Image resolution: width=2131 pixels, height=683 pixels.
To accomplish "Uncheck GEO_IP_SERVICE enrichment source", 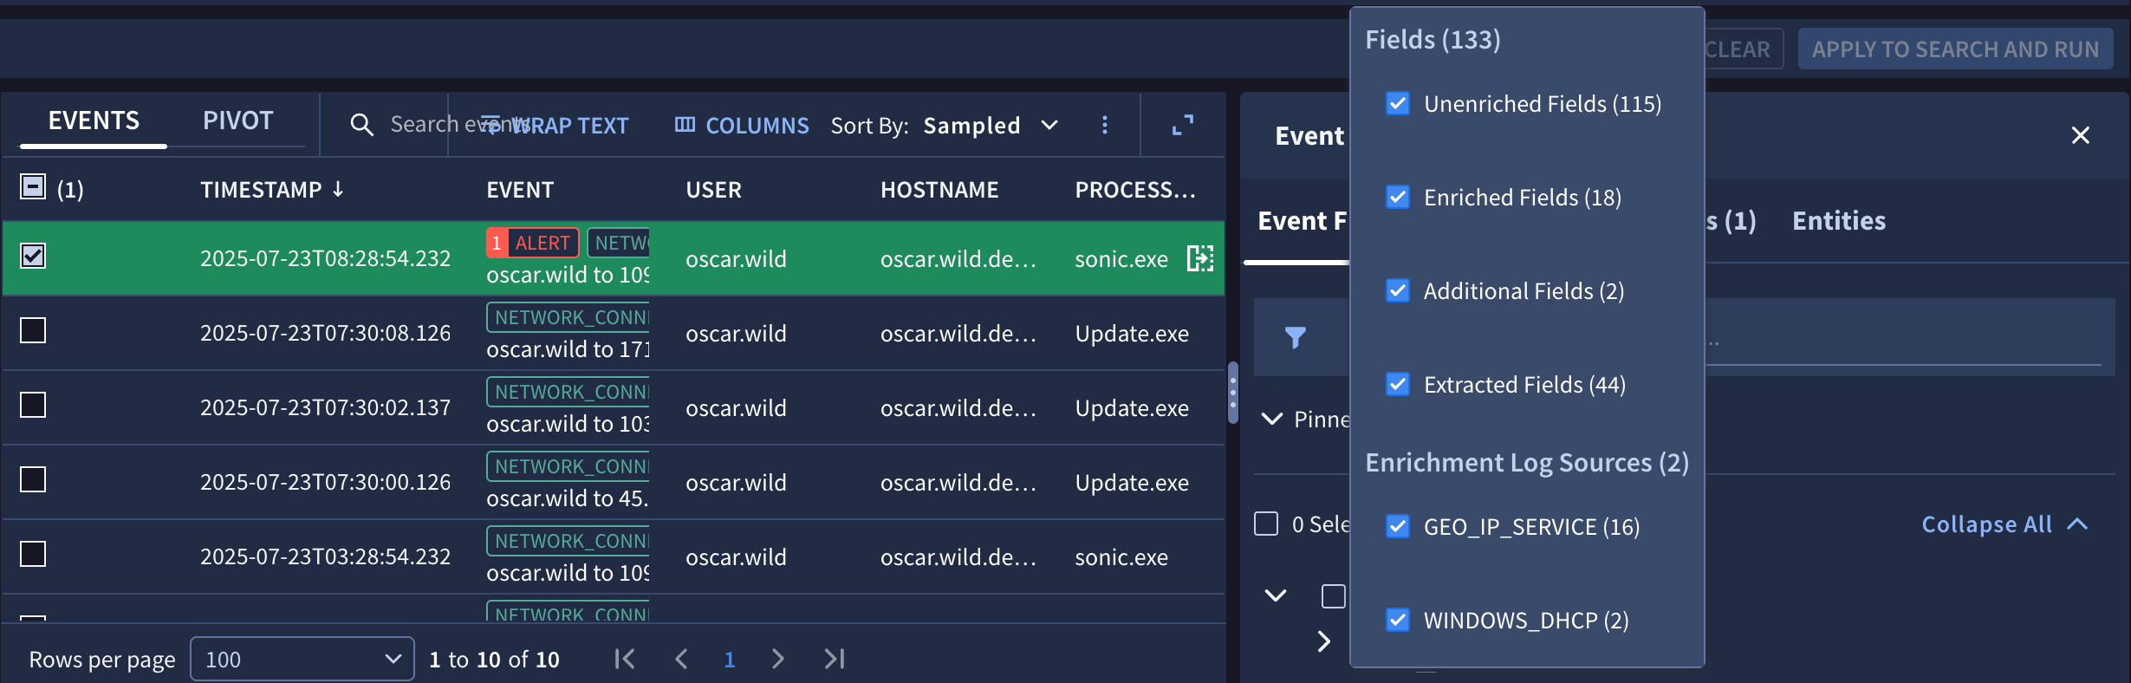I will pyautogui.click(x=1397, y=526).
